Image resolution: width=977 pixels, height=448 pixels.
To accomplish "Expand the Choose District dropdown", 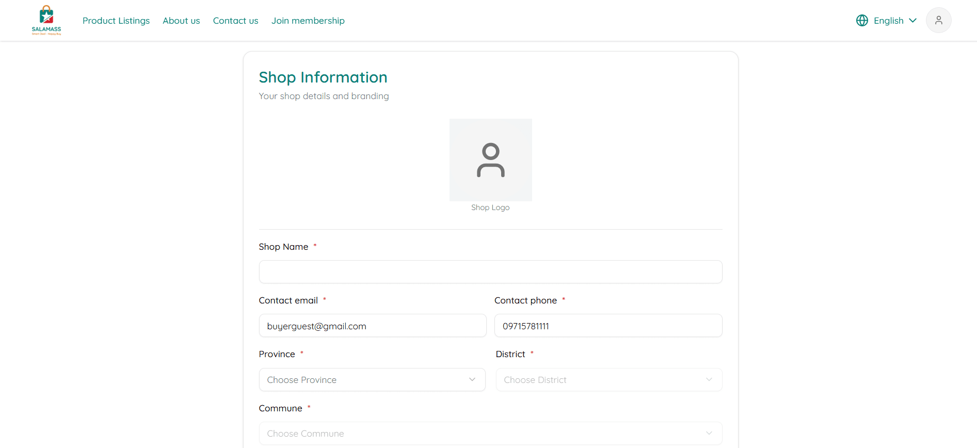I will tap(608, 379).
